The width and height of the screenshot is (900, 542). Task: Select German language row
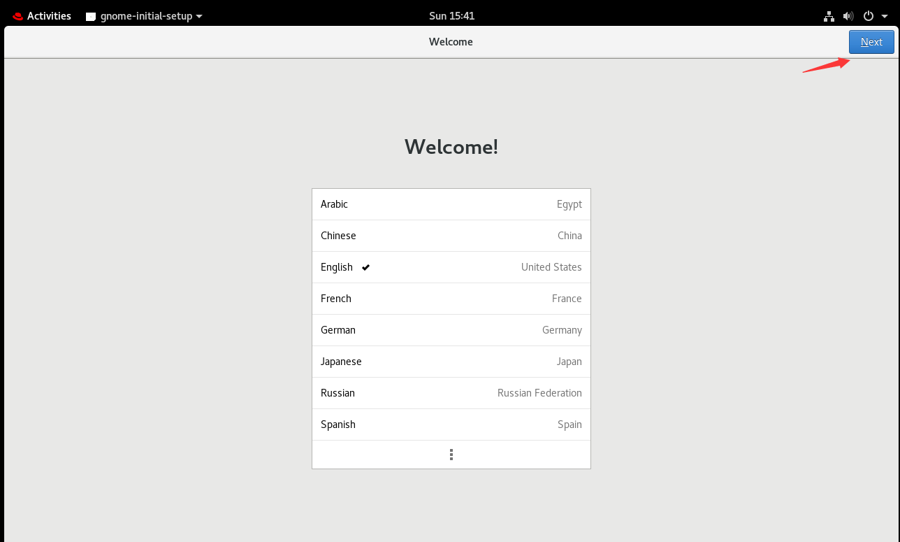click(451, 330)
